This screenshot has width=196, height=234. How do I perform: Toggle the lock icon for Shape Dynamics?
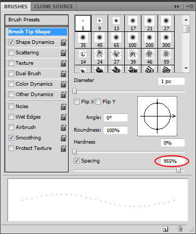(63, 42)
